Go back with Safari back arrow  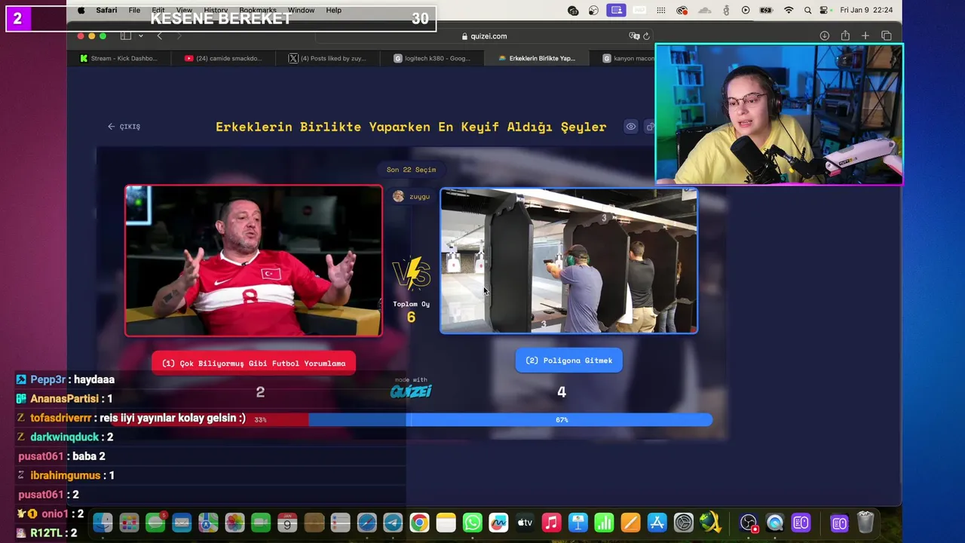pos(159,36)
